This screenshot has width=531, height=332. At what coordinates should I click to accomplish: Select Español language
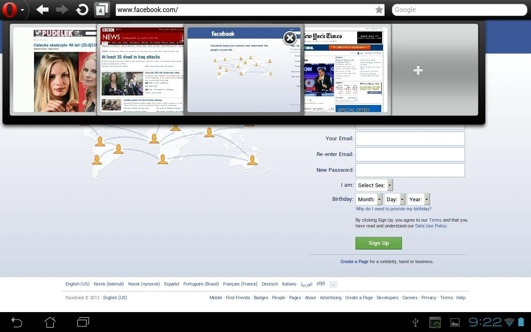pos(172,284)
